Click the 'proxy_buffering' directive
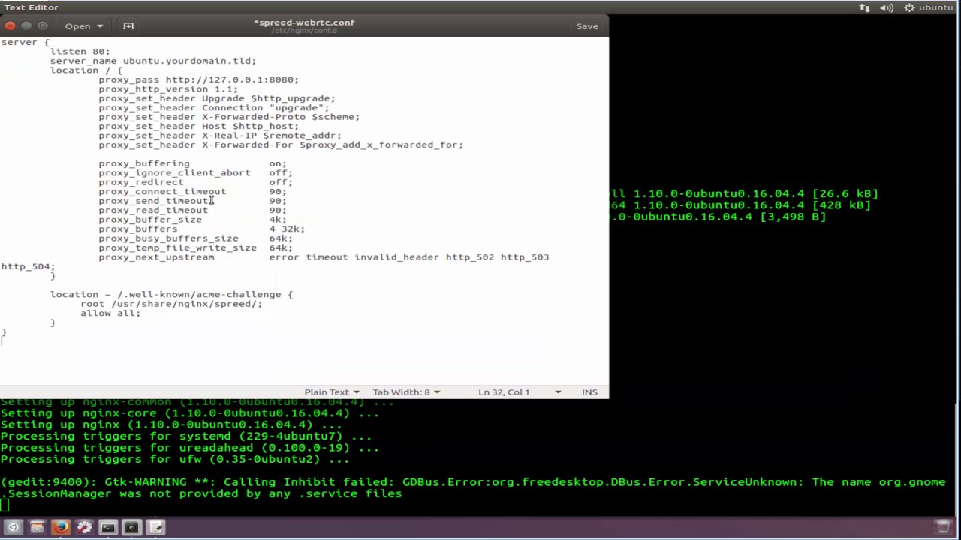The height and width of the screenshot is (540, 961). click(x=144, y=163)
